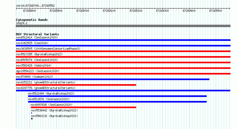Click the nsv974840 (Sudmant2013) label

point(34,77)
